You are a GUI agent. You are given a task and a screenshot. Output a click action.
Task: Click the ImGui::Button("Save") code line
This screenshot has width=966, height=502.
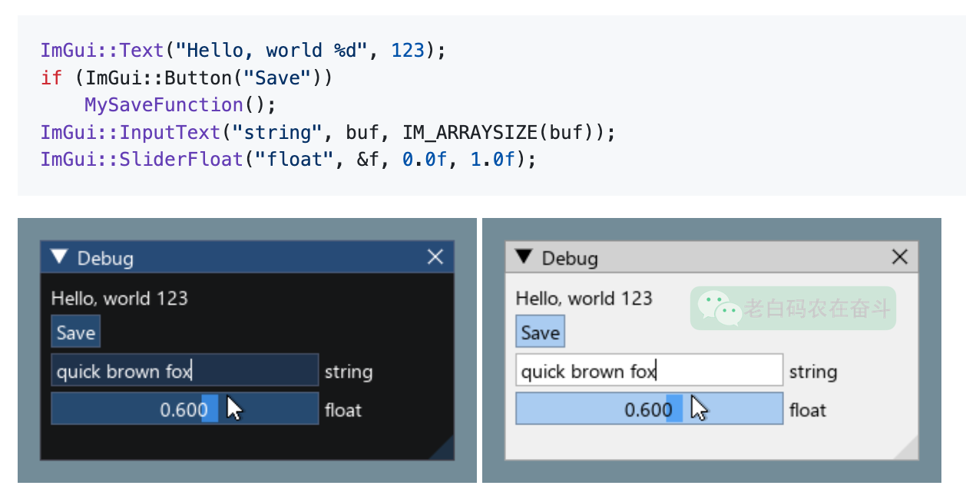(187, 78)
